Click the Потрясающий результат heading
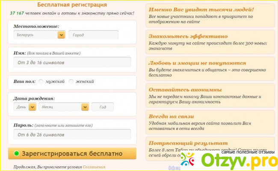 click(188, 143)
